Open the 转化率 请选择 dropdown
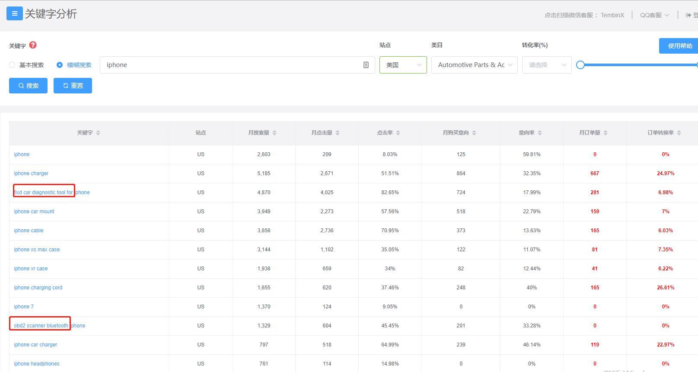Viewport: 698px width, 372px height. pos(547,65)
